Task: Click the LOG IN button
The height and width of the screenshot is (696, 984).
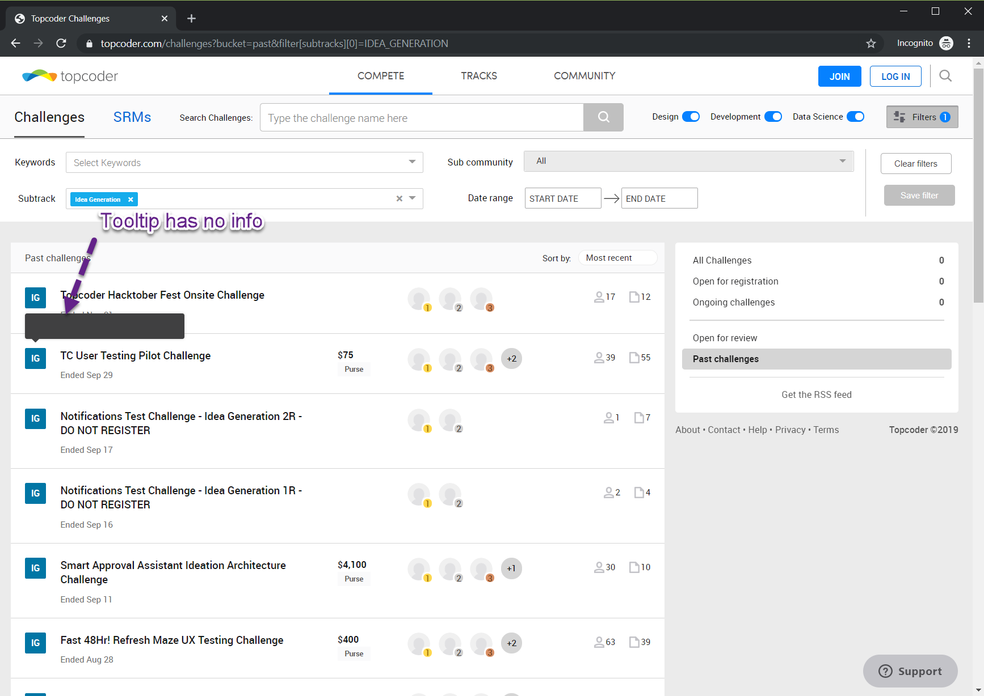Action: [x=895, y=77]
